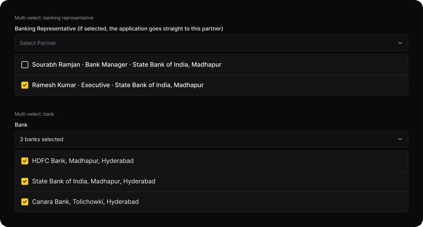Image resolution: width=423 pixels, height=227 pixels.
Task: Open the Select Partner dropdown
Action: [211, 43]
